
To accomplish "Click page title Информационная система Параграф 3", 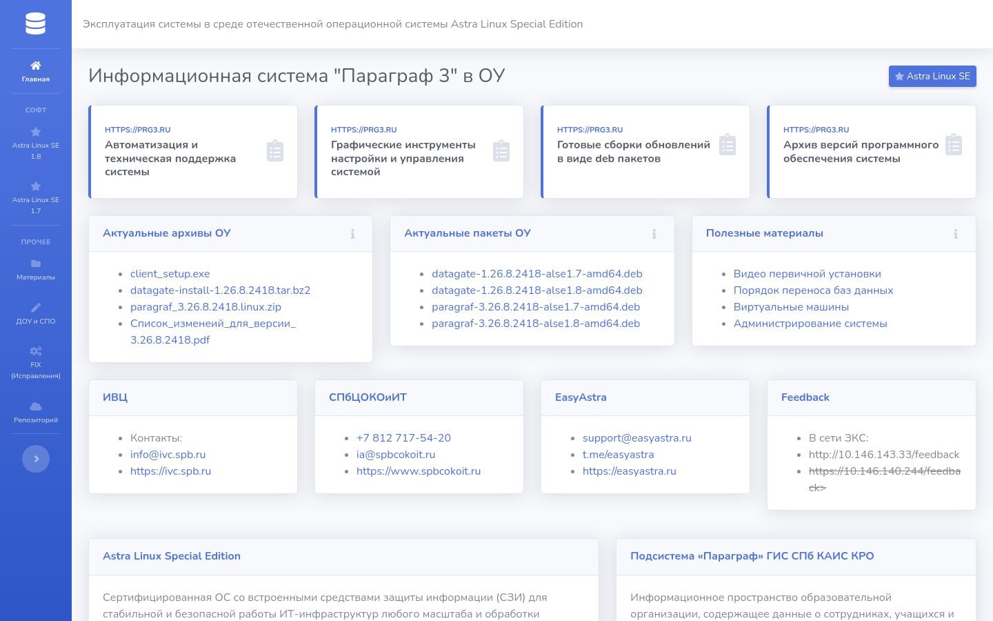I will pos(297,76).
